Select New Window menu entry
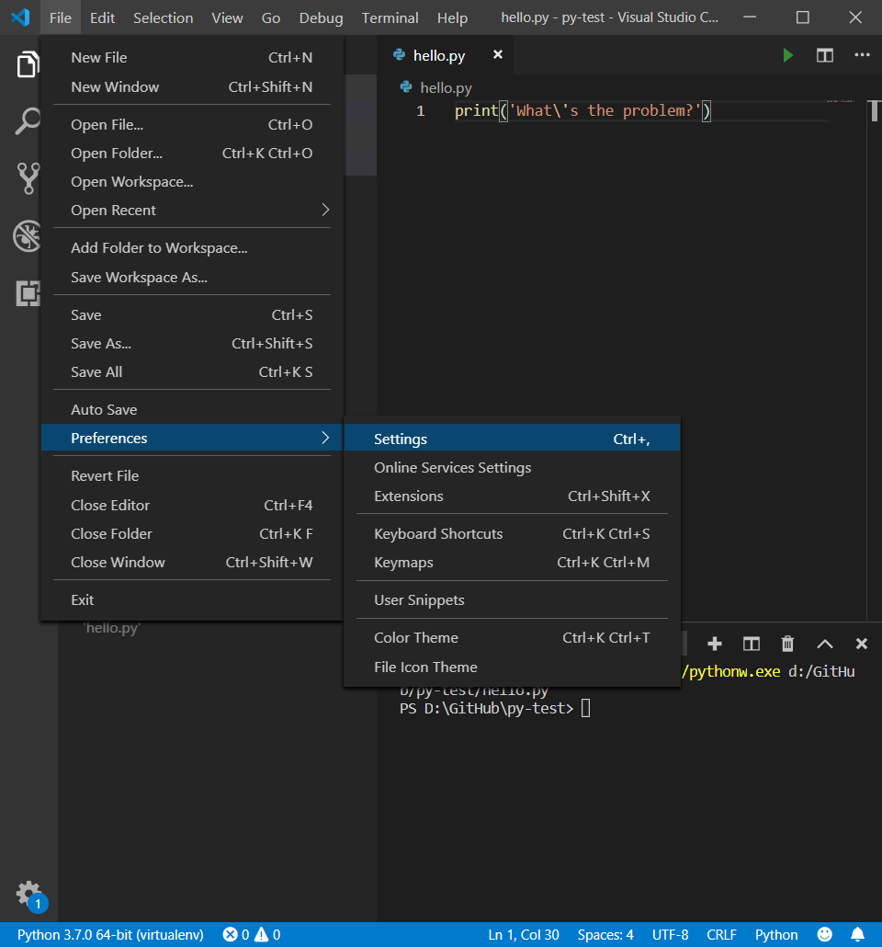This screenshot has width=882, height=947. (192, 87)
